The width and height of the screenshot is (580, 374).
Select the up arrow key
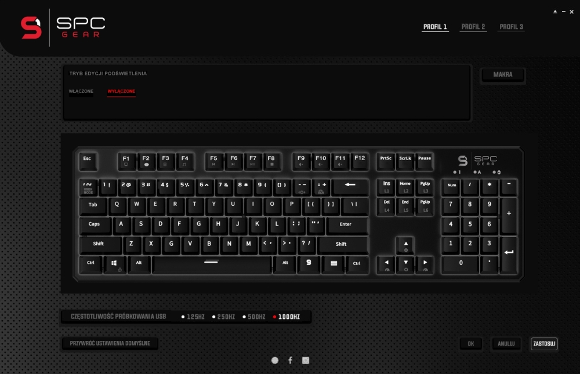(405, 246)
